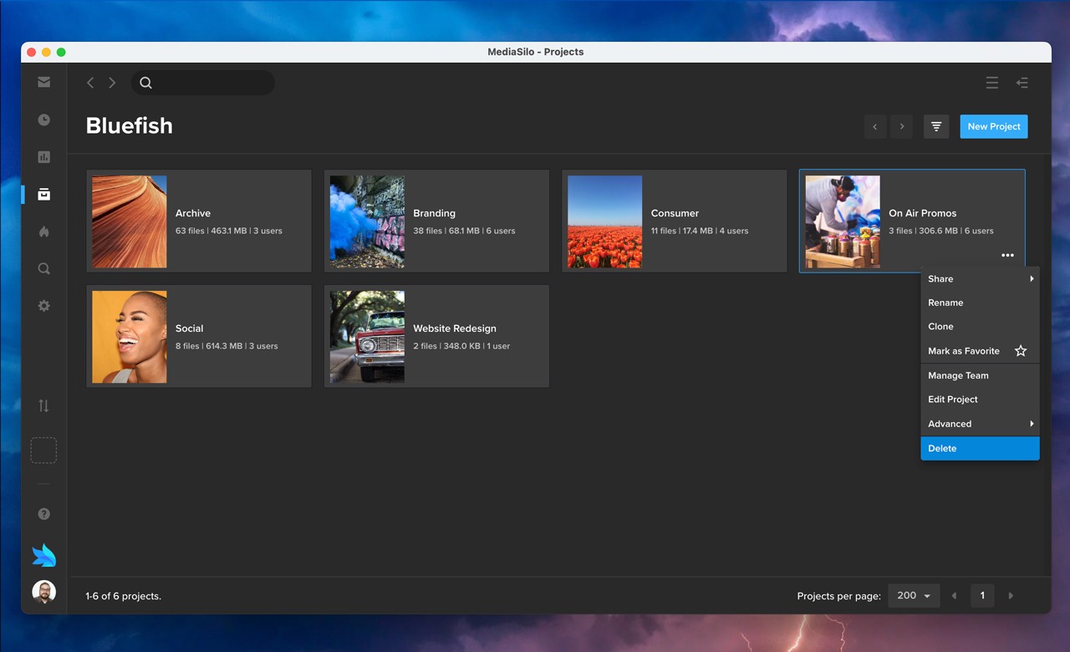Click the Consumer project title
The height and width of the screenshot is (652, 1070).
(x=675, y=213)
